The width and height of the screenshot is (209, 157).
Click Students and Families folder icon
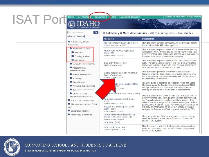(69, 110)
